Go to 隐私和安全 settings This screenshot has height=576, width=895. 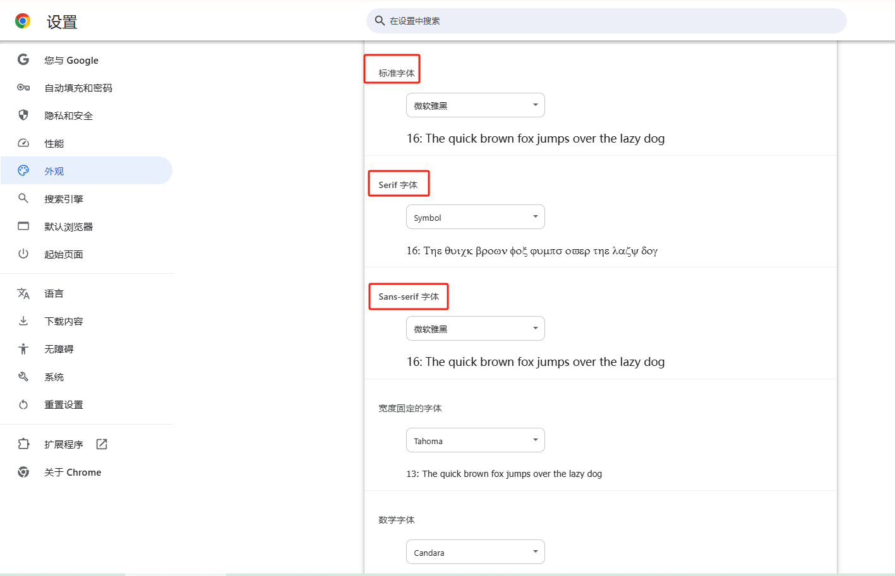point(87,115)
